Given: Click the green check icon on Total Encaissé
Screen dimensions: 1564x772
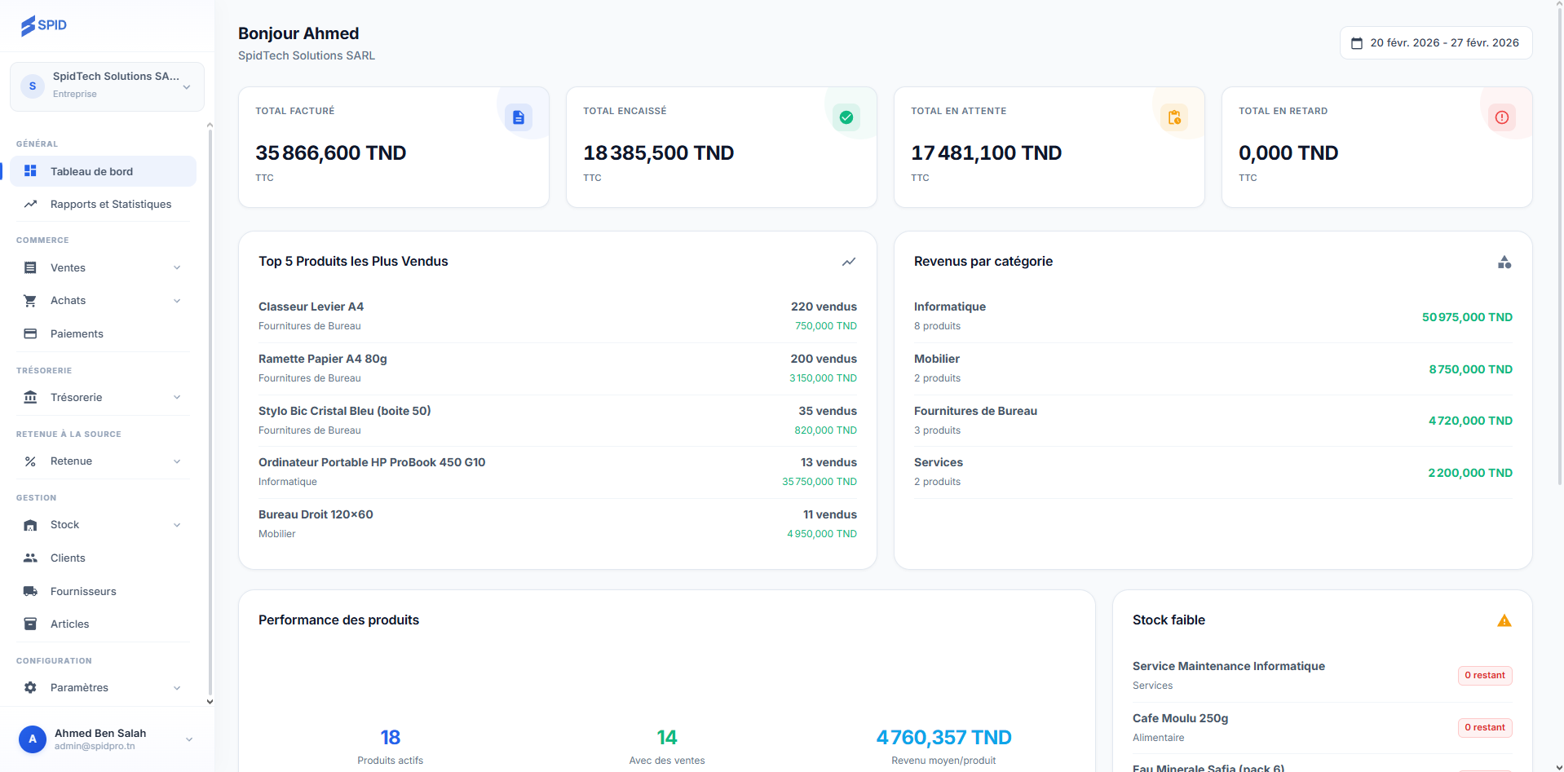Looking at the screenshot, I should [846, 117].
